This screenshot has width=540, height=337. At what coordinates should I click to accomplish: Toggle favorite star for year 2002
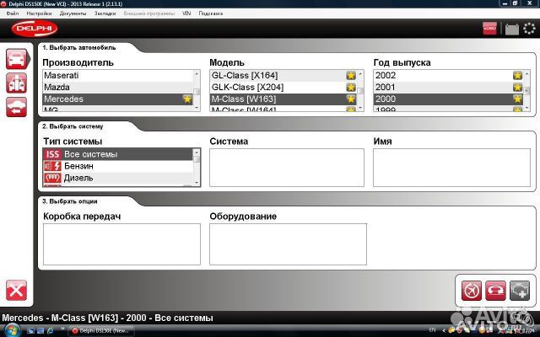[517, 75]
